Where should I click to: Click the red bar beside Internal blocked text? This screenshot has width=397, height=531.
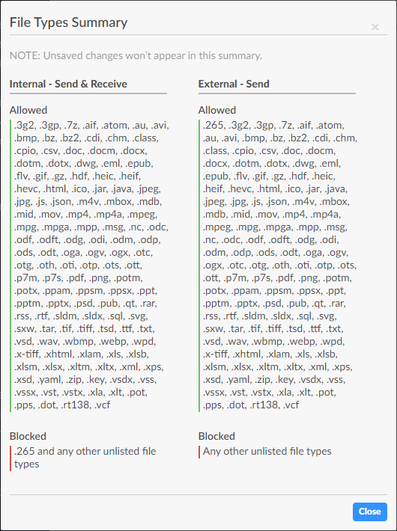pyautogui.click(x=10, y=458)
